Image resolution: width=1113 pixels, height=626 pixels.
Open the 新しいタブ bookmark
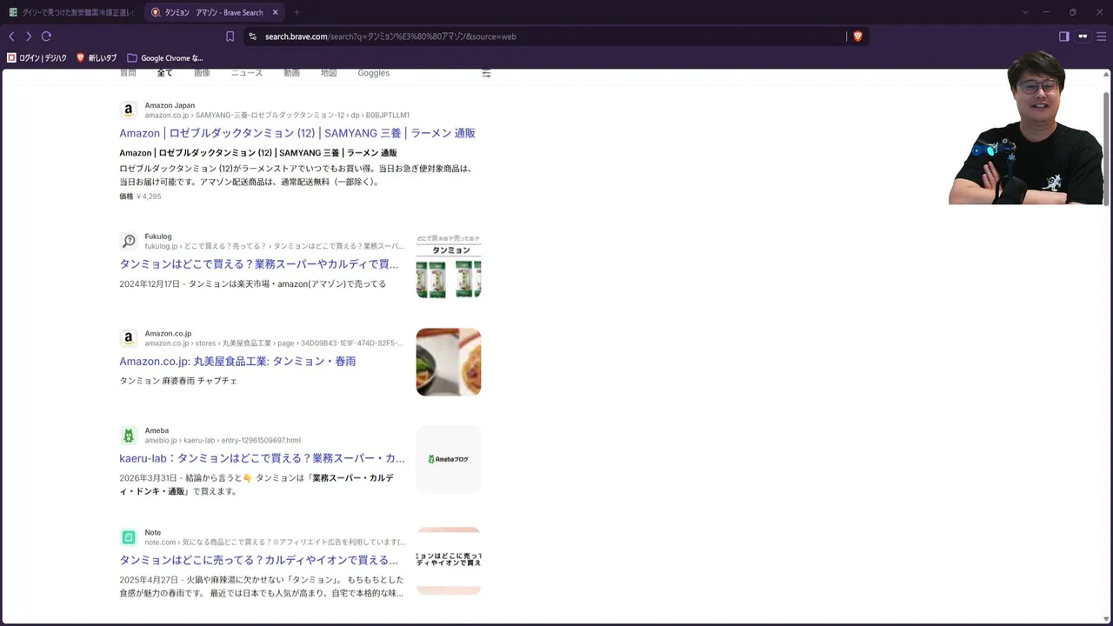tap(97, 58)
